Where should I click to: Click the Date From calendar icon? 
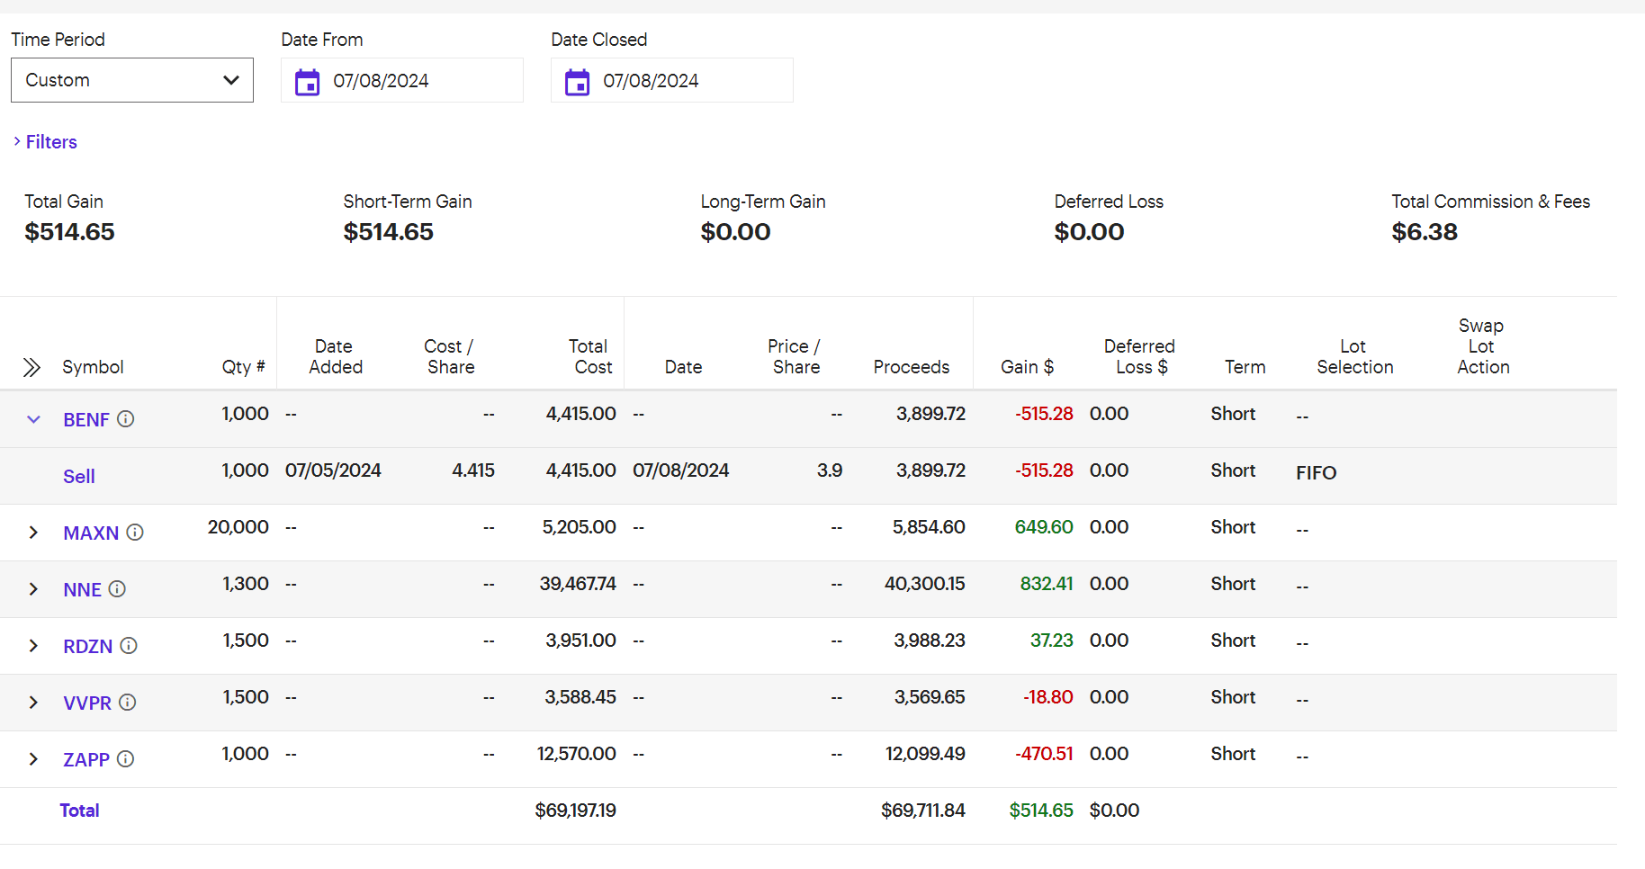coord(307,82)
